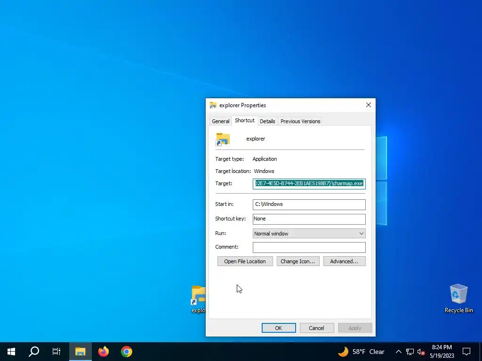The image size is (482, 361).
Task: Launch Firefox from the taskbar
Action: pos(104,352)
